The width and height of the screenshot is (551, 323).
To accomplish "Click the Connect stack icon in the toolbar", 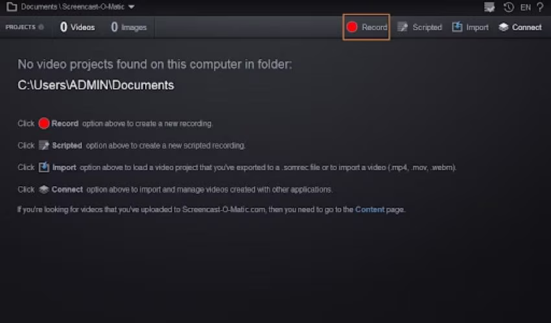I will (504, 27).
